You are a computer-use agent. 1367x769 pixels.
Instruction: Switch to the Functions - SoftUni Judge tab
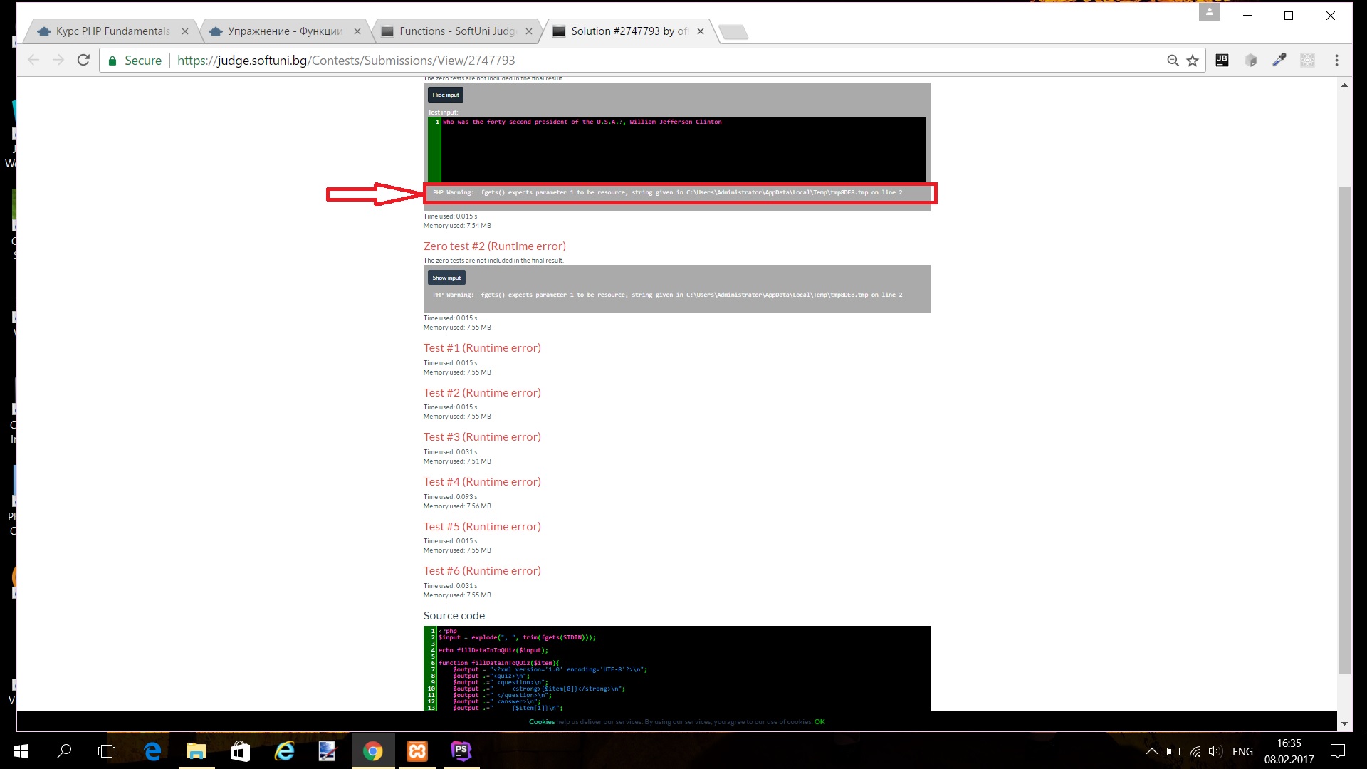tap(457, 31)
